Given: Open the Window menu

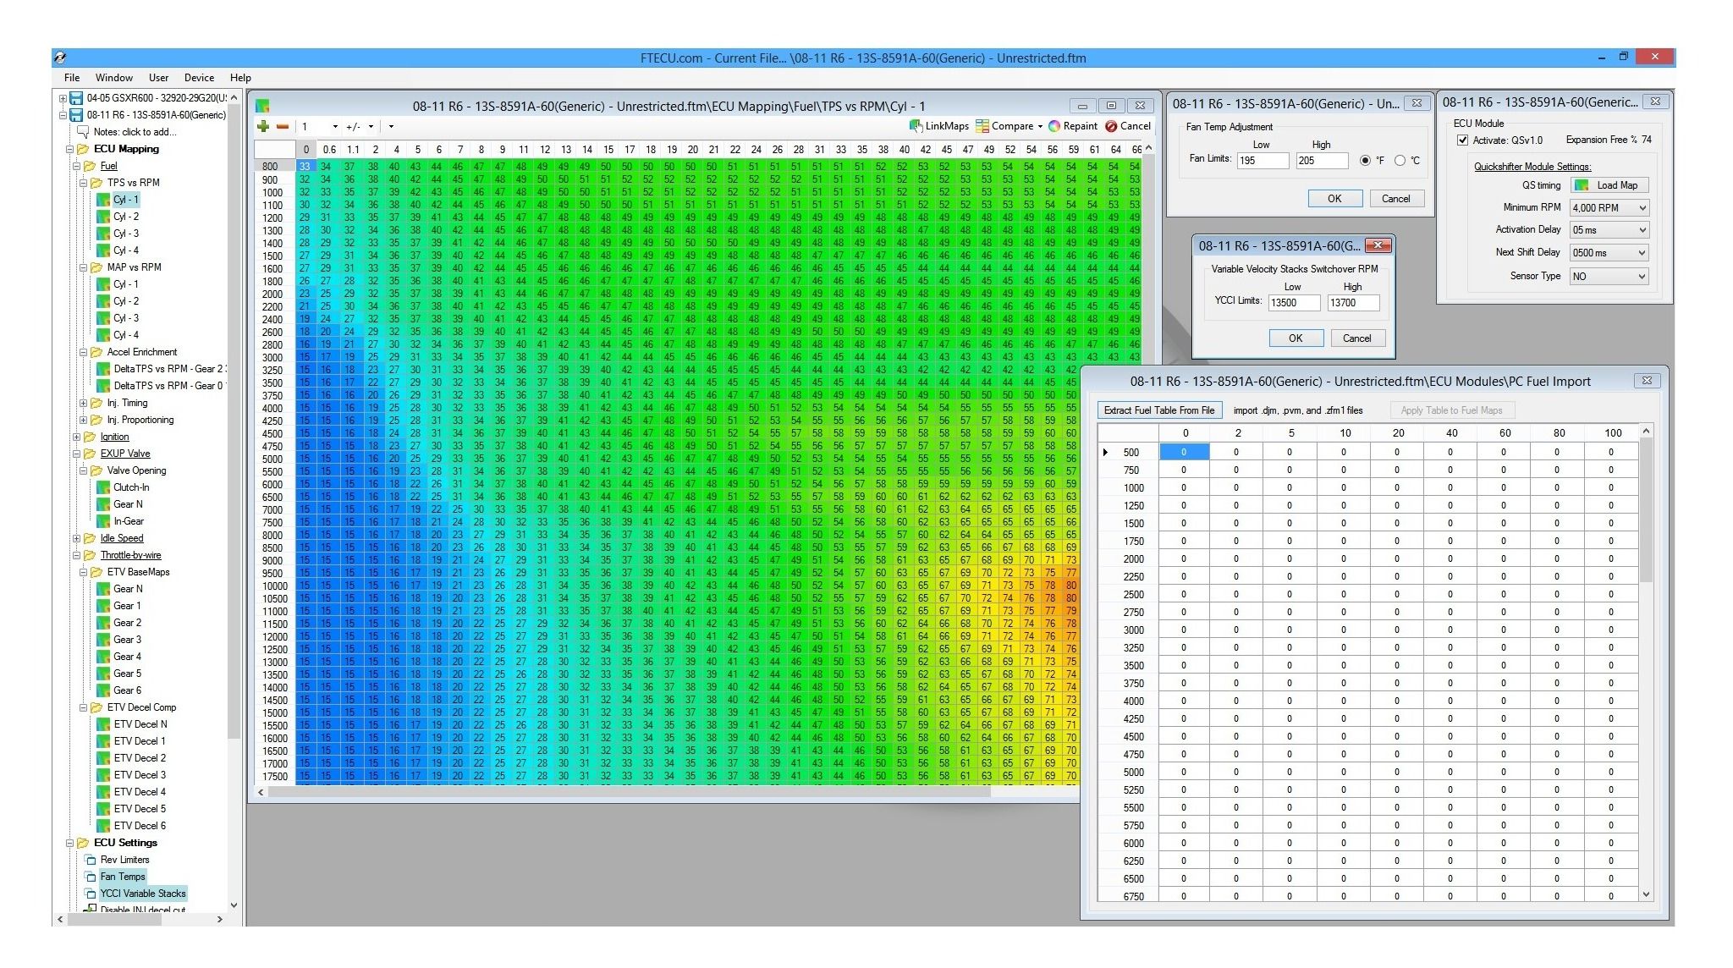Looking at the screenshot, I should pyautogui.click(x=113, y=78).
